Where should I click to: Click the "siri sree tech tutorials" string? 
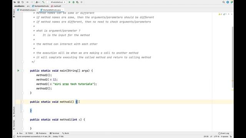click(x=73, y=84)
